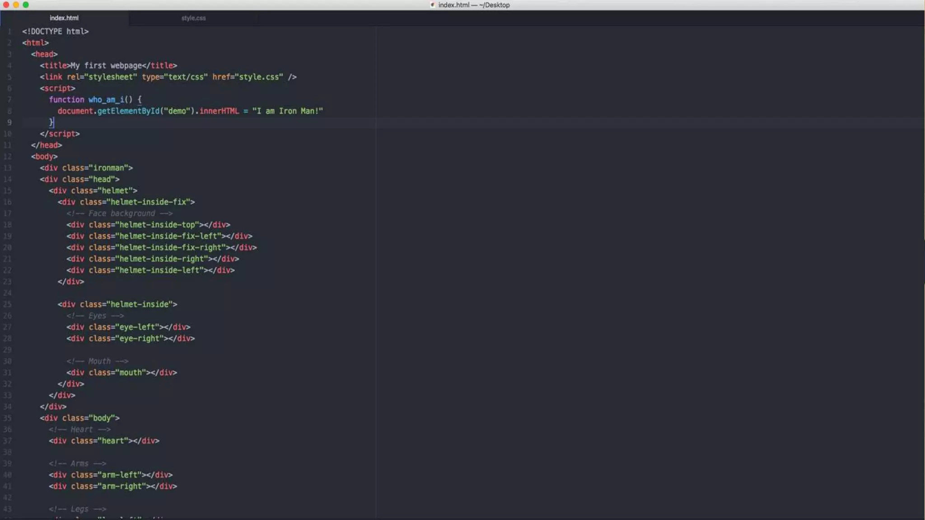Image resolution: width=925 pixels, height=520 pixels.
Task: Maximize window with green button
Action: click(26, 5)
